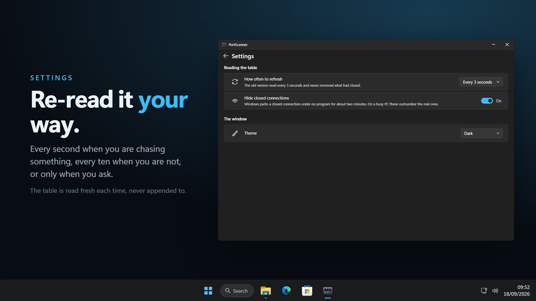The height and width of the screenshot is (301, 536).
Task: Click the refresh icon beside How often to refresh
Action: click(x=235, y=82)
